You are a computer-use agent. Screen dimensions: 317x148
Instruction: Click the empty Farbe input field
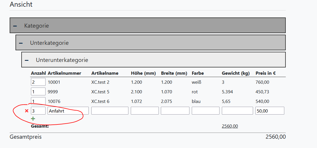point(205,111)
